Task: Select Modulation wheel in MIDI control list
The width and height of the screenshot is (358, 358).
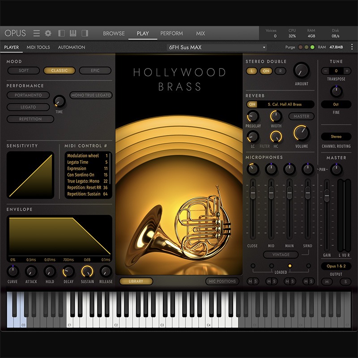Action: (87, 155)
